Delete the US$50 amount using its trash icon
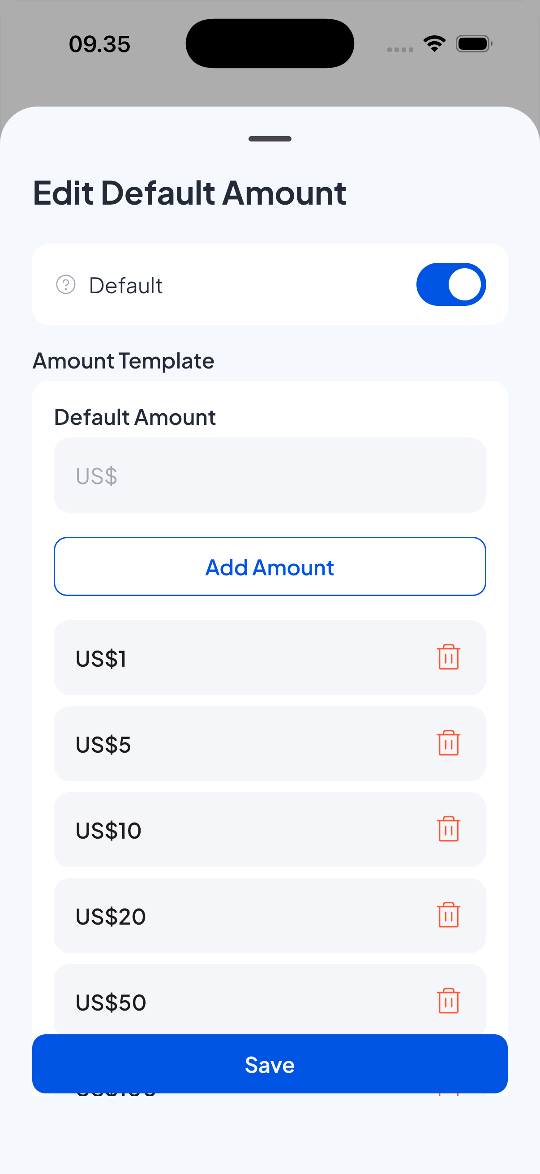Image resolution: width=540 pixels, height=1174 pixels. (448, 1001)
